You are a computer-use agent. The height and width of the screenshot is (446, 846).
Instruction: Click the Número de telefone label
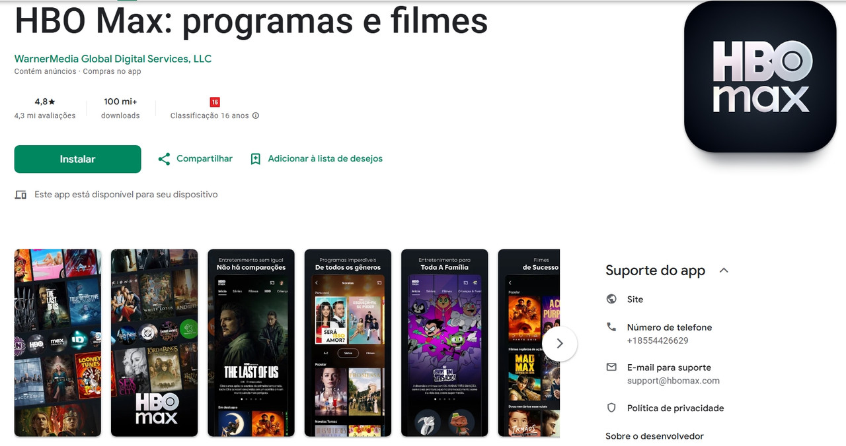coord(670,327)
